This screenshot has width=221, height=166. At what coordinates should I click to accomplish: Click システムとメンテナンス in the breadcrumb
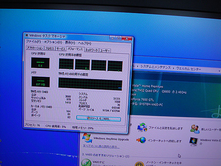[155, 67]
